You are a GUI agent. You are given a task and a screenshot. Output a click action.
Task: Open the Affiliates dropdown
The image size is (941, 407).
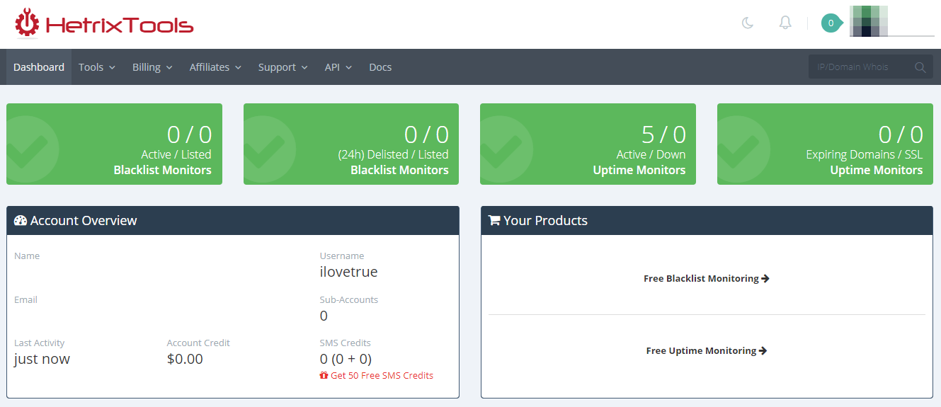pyautogui.click(x=215, y=67)
